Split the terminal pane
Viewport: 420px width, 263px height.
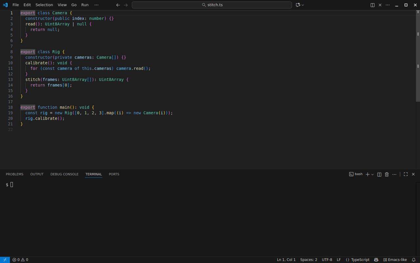(379, 174)
